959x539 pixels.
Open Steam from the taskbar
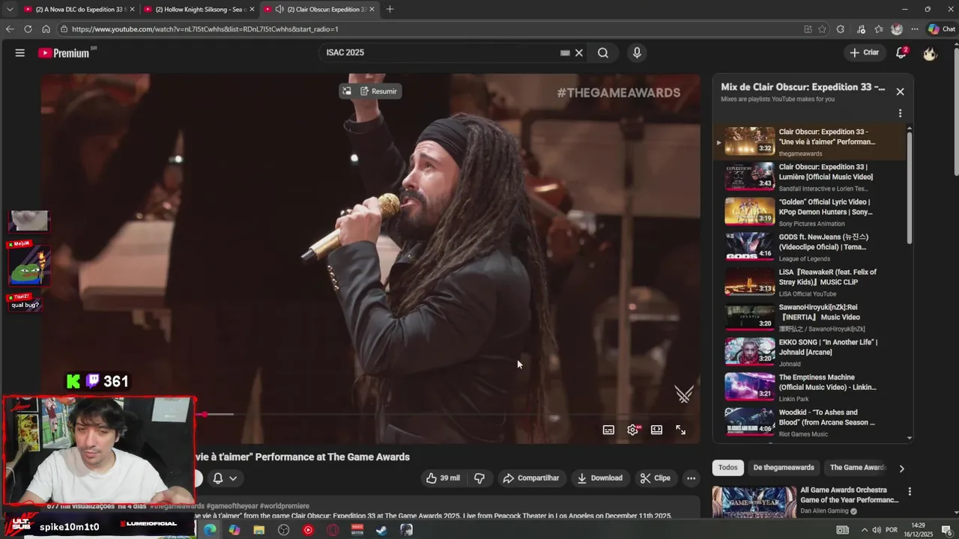point(381,529)
